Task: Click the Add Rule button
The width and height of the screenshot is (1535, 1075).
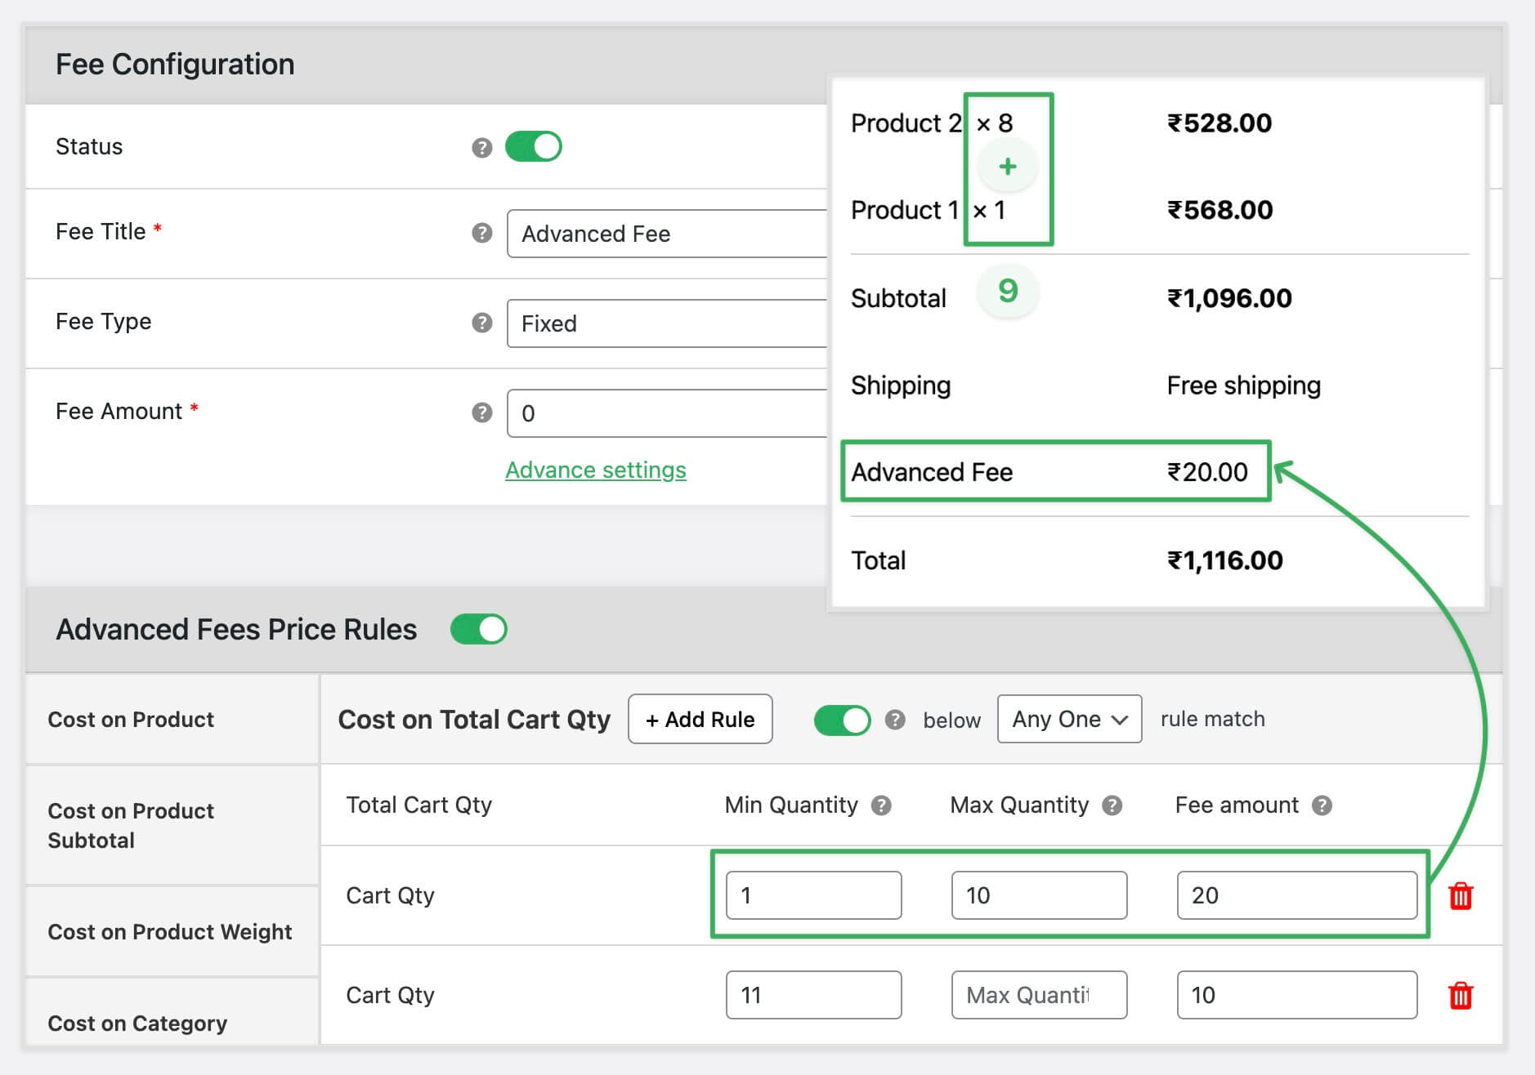Action: 700,719
